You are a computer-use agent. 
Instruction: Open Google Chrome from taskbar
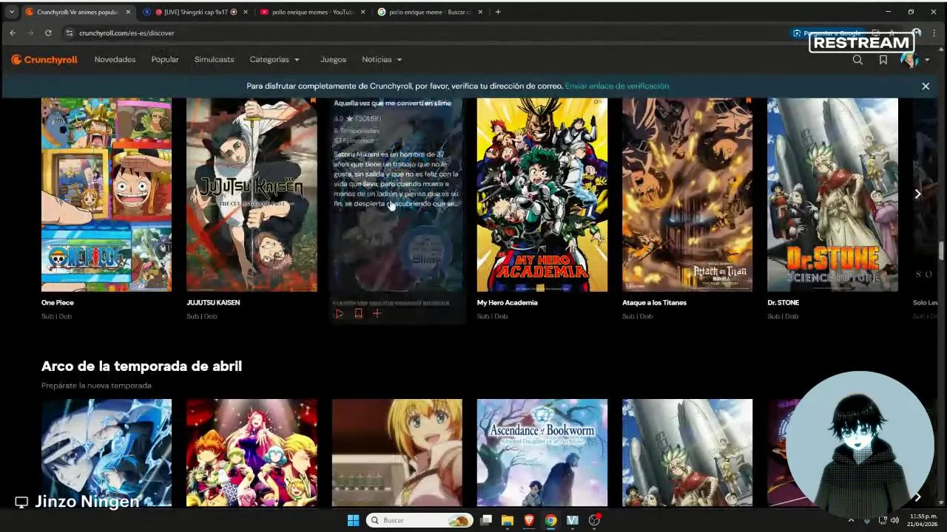tap(550, 520)
